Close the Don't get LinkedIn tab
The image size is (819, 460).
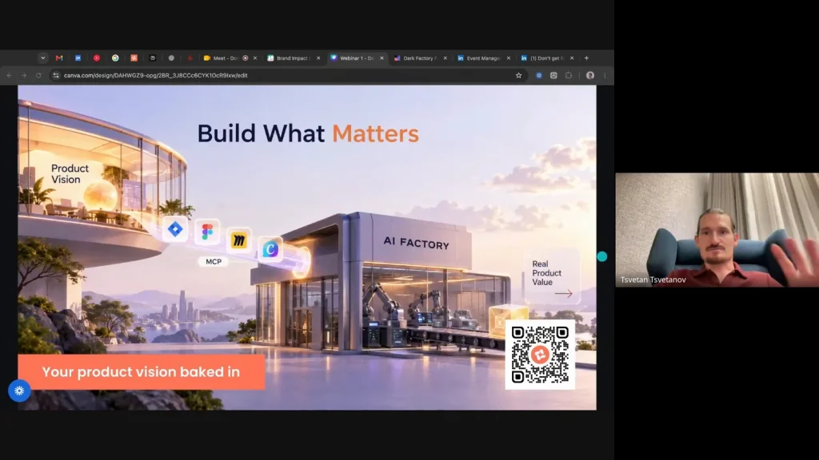[572, 57]
